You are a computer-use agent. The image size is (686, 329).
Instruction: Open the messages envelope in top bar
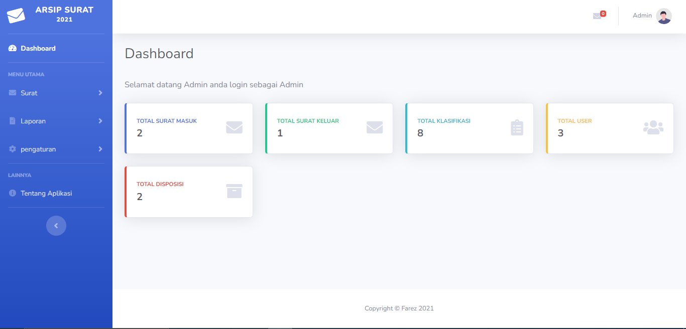coord(597,16)
